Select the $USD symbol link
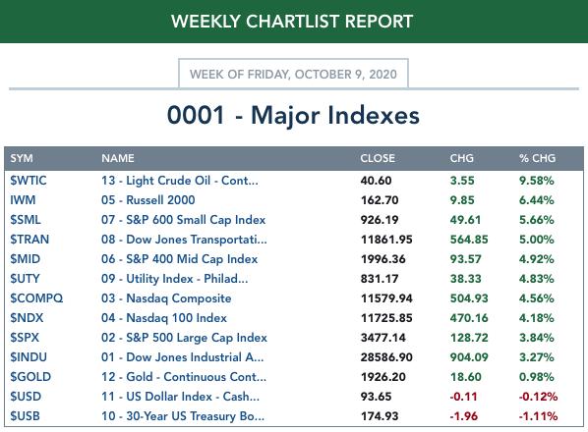The image size is (588, 432). 26,397
